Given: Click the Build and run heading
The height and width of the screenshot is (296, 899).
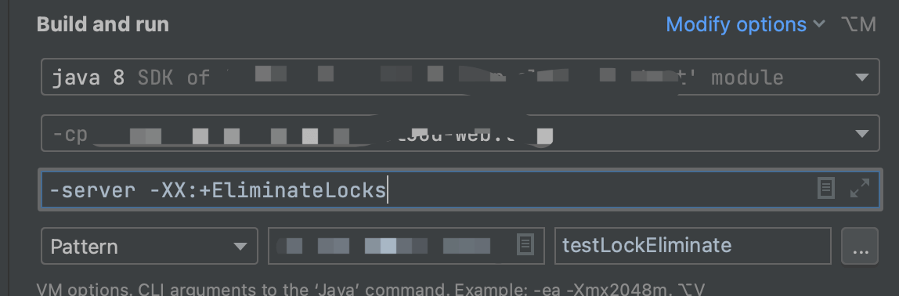Looking at the screenshot, I should pyautogui.click(x=103, y=25).
